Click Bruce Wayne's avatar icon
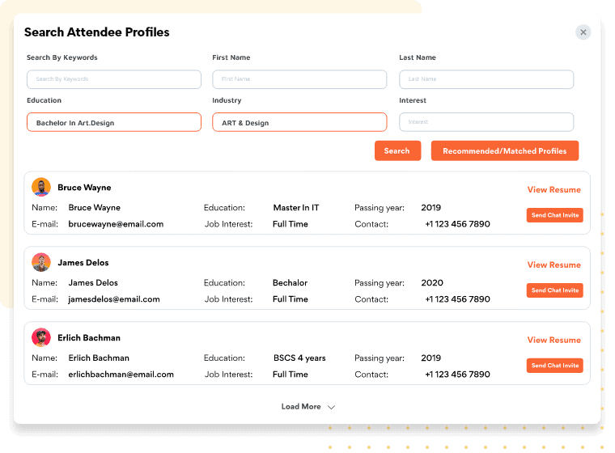The height and width of the screenshot is (453, 615). pos(41,188)
